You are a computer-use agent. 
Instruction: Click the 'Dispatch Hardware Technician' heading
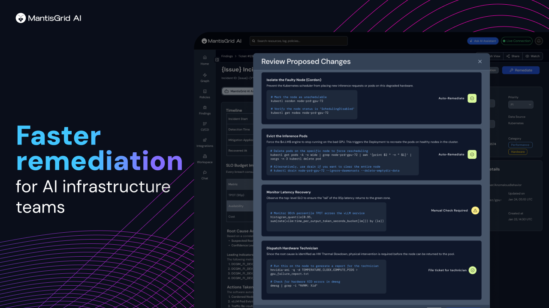click(x=292, y=248)
